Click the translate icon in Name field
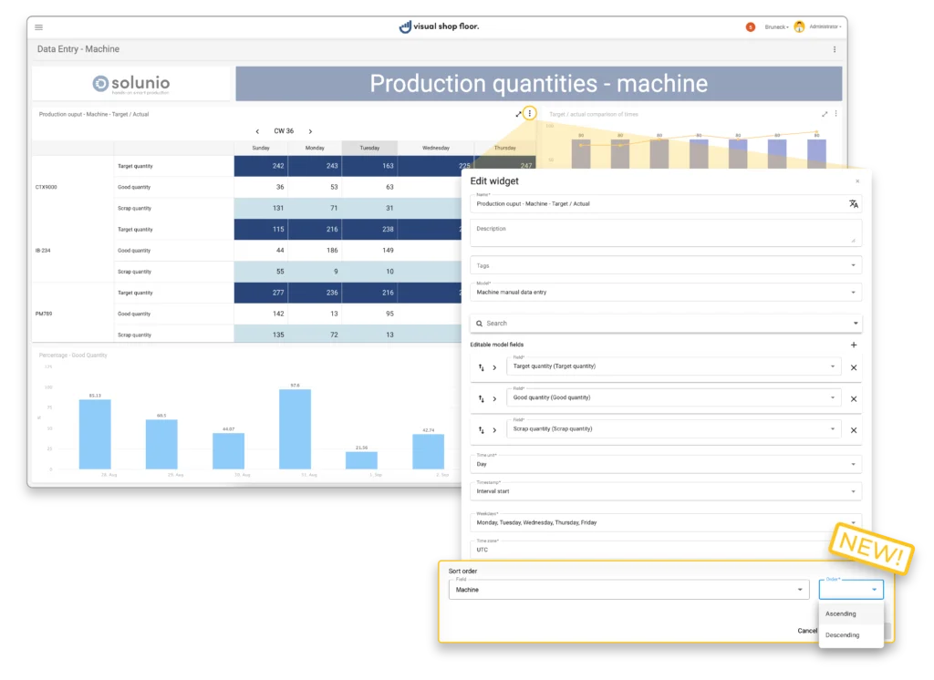 854,204
